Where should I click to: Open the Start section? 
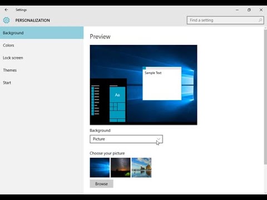point(42,83)
